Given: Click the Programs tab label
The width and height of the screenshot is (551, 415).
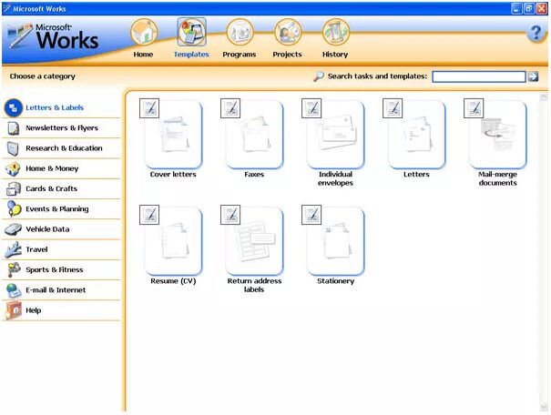Looking at the screenshot, I should pos(240,55).
